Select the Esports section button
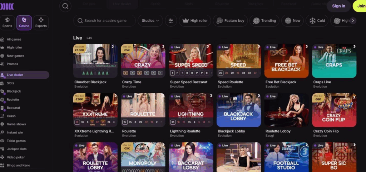This screenshot has height=172, width=366. pyautogui.click(x=41, y=23)
